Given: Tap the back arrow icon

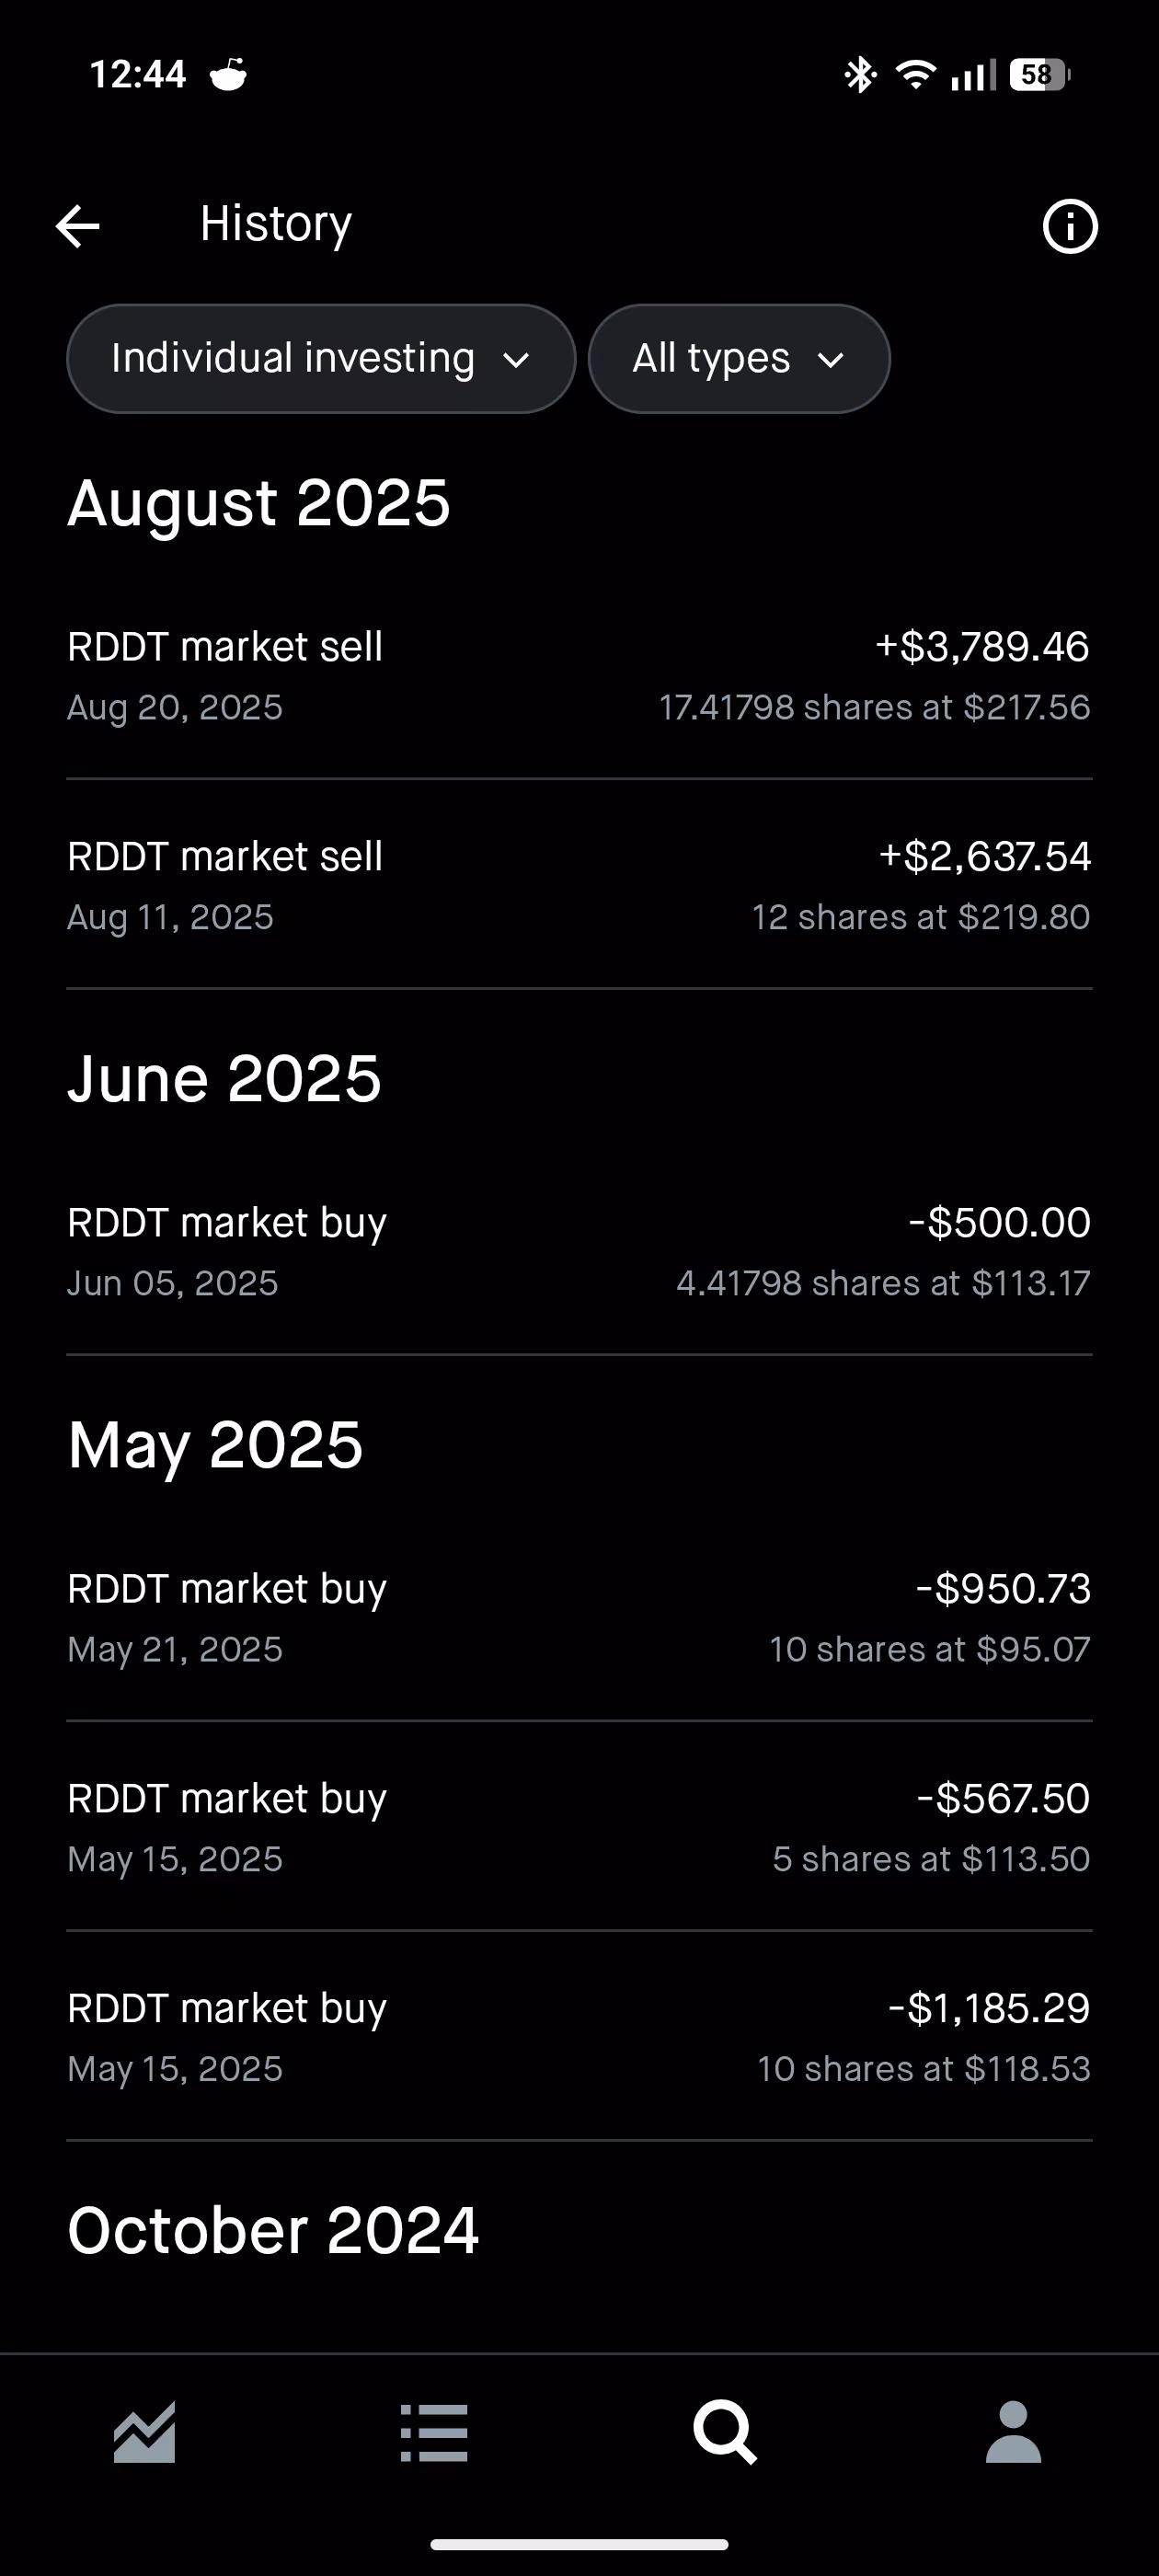Looking at the screenshot, I should tap(77, 226).
